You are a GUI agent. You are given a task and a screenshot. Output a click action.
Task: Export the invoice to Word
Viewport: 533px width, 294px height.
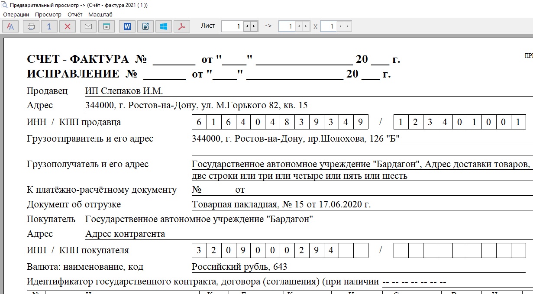tap(127, 26)
